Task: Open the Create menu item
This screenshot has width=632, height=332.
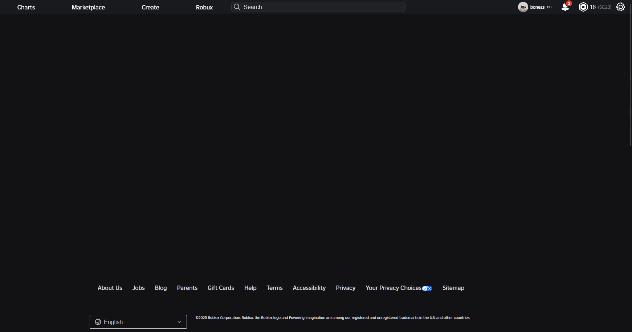Action: [150, 7]
